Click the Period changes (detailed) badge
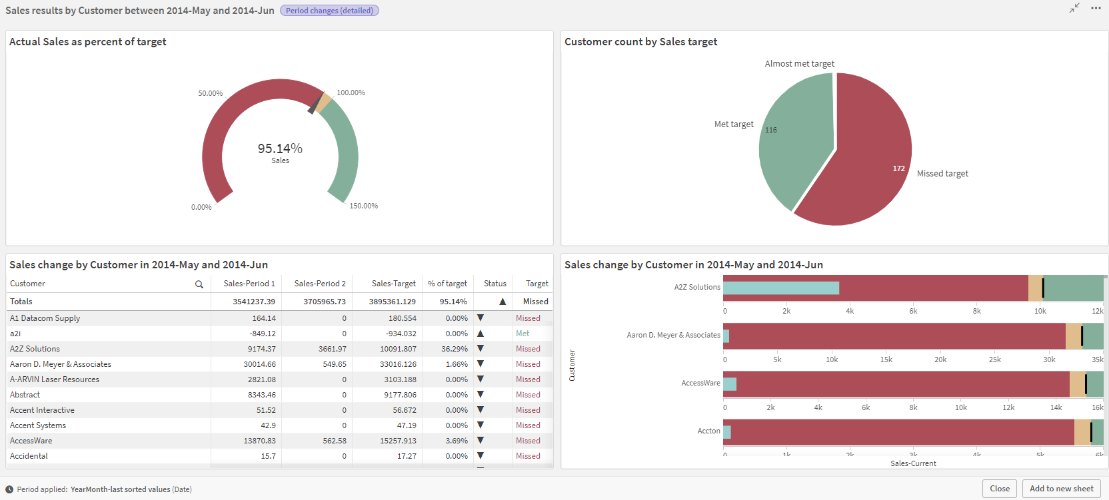1109x500 pixels. pos(329,11)
